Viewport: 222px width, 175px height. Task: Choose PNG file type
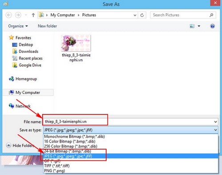pos(131,171)
